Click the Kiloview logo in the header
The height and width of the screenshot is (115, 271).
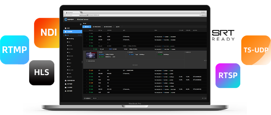(x=69, y=19)
